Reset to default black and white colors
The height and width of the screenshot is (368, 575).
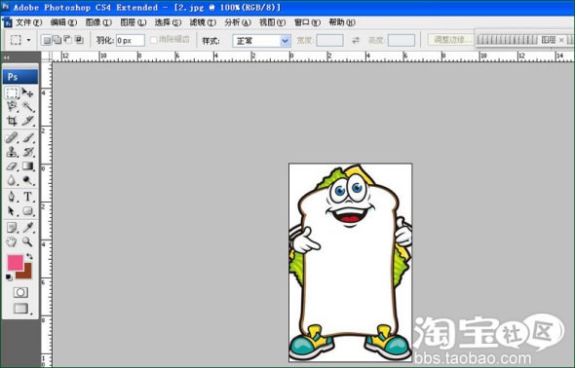(9, 277)
